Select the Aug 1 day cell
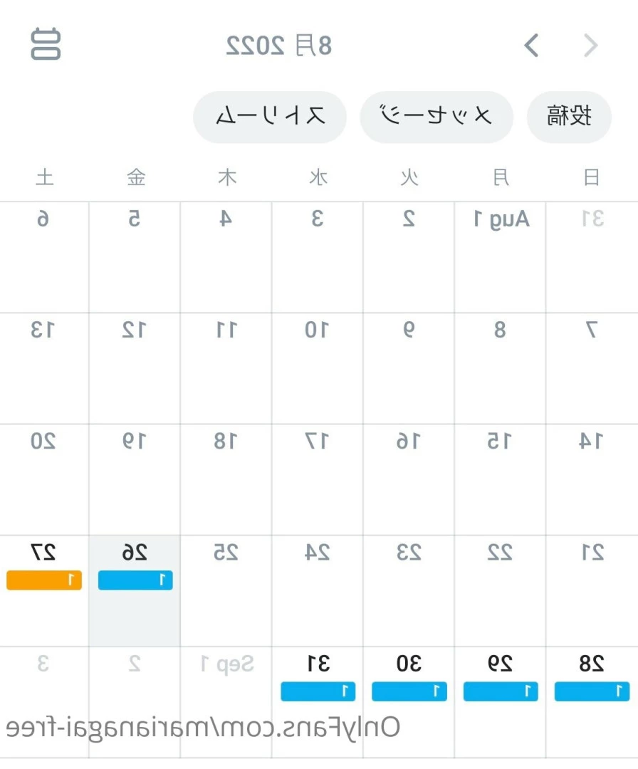The width and height of the screenshot is (638, 769). (x=500, y=257)
